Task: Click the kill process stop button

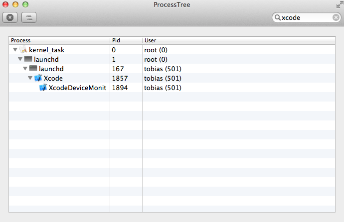Action: tap(10, 17)
